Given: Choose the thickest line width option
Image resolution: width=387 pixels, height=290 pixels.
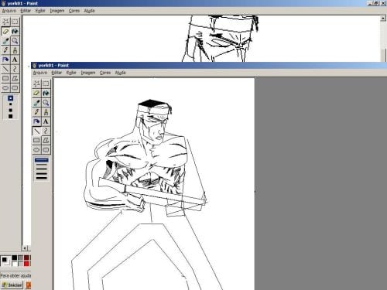Looking at the screenshot, I should (x=41, y=178).
